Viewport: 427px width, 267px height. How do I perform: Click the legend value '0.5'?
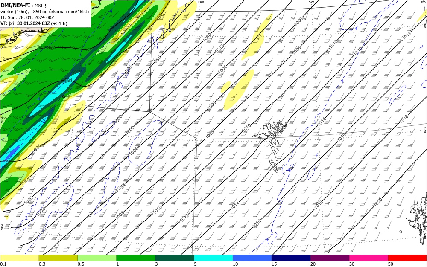81,264
